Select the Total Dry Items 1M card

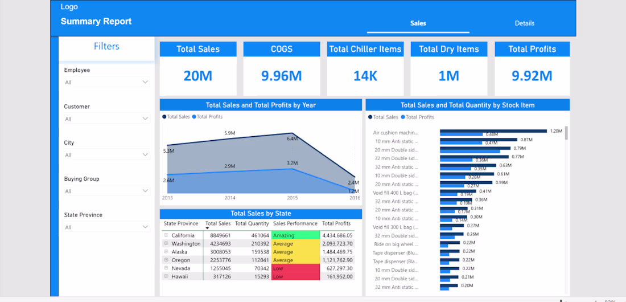tap(449, 68)
